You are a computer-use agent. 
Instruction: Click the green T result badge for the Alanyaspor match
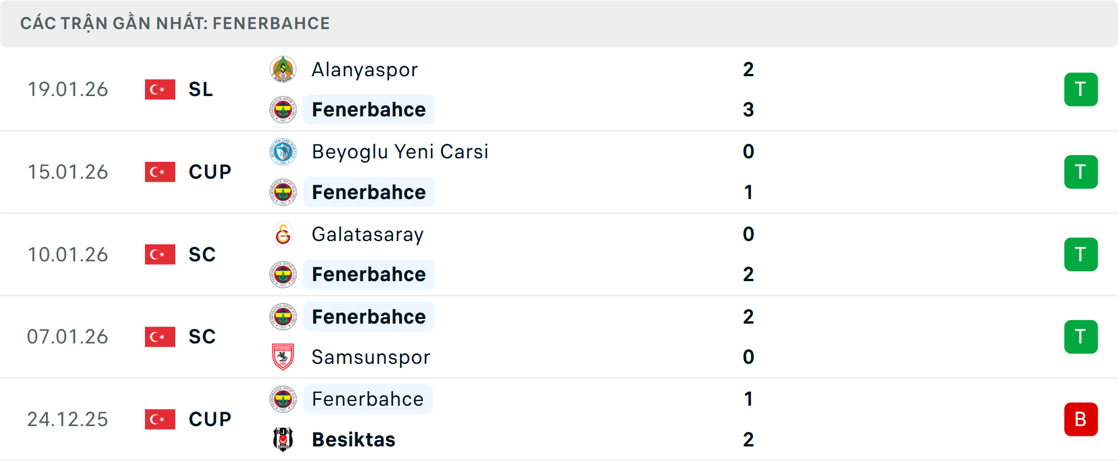click(x=1081, y=89)
